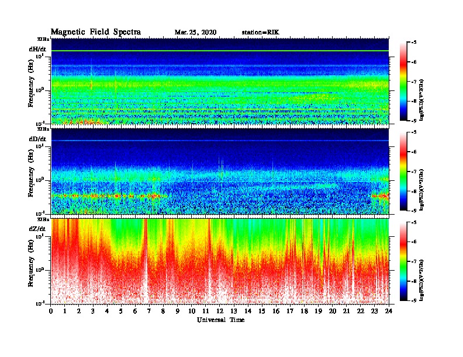Click the hour "6" tick label
Image resolution: width=463 pixels, height=357 pixels.
[x=135, y=311]
